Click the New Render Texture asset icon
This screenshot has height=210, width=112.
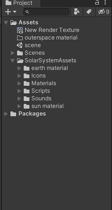coord(20,30)
